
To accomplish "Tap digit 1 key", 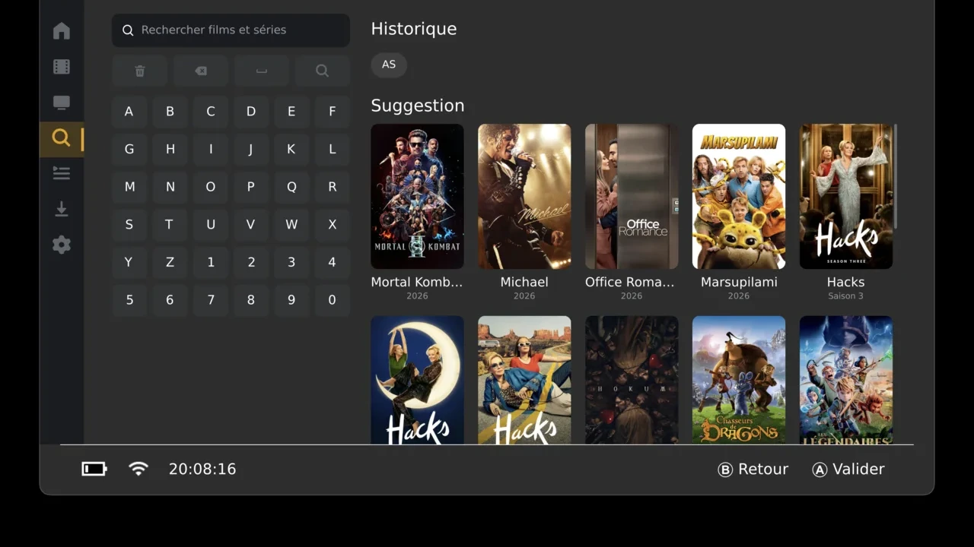I will click(x=211, y=262).
